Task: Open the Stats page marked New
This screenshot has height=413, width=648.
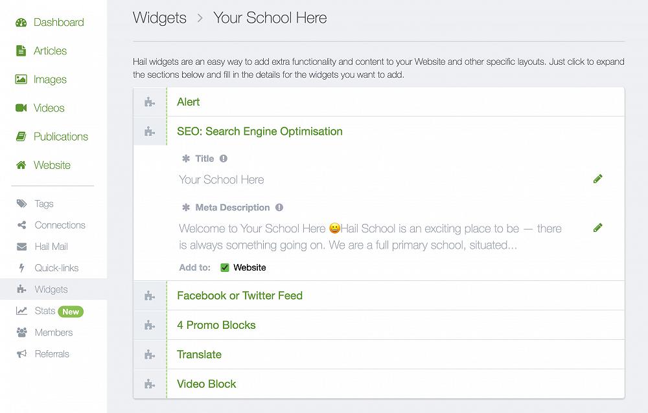Action: [45, 311]
